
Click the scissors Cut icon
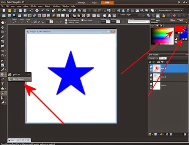tap(128, 10)
